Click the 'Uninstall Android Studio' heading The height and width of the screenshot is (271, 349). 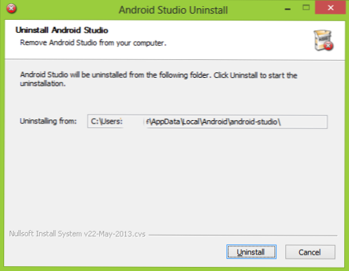[62, 30]
